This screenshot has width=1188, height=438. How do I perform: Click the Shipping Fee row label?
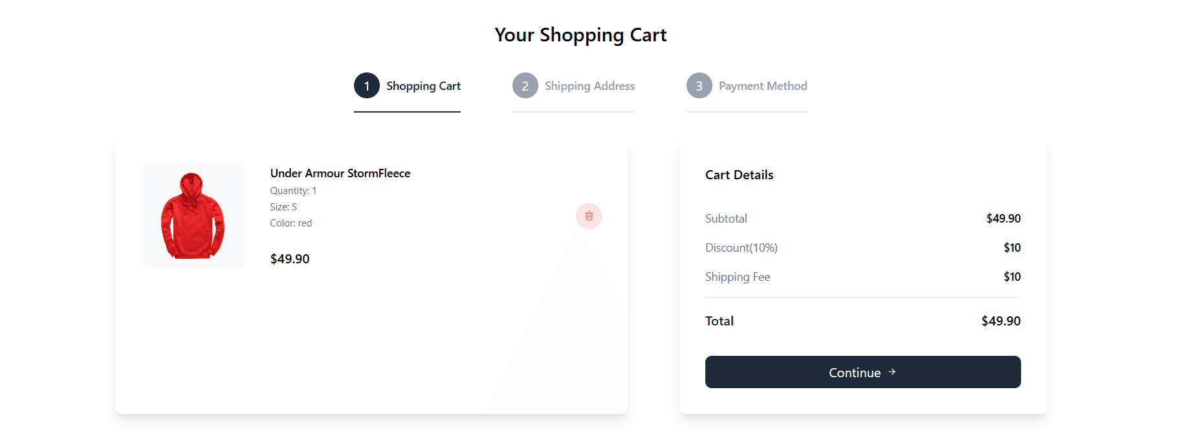738,277
